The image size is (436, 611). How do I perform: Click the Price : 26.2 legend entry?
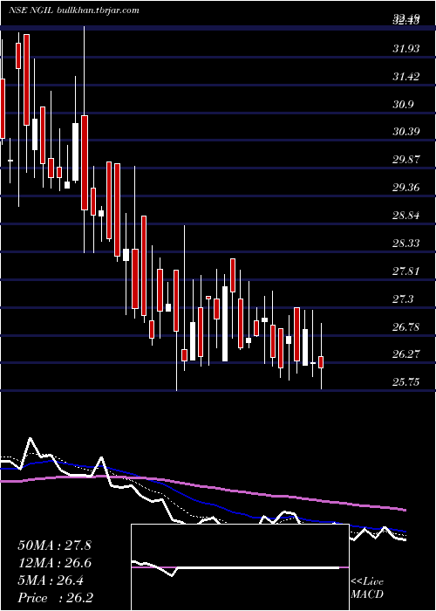point(55,598)
